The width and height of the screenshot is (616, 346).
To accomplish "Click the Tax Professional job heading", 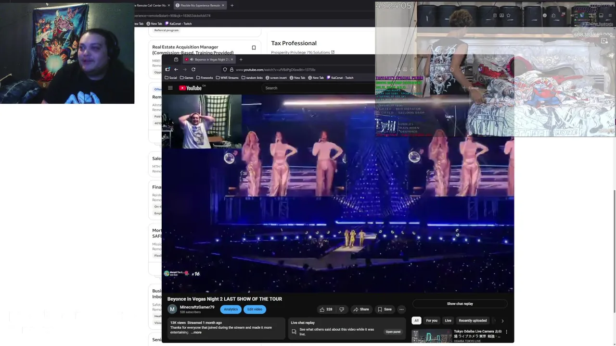I will [x=294, y=43].
